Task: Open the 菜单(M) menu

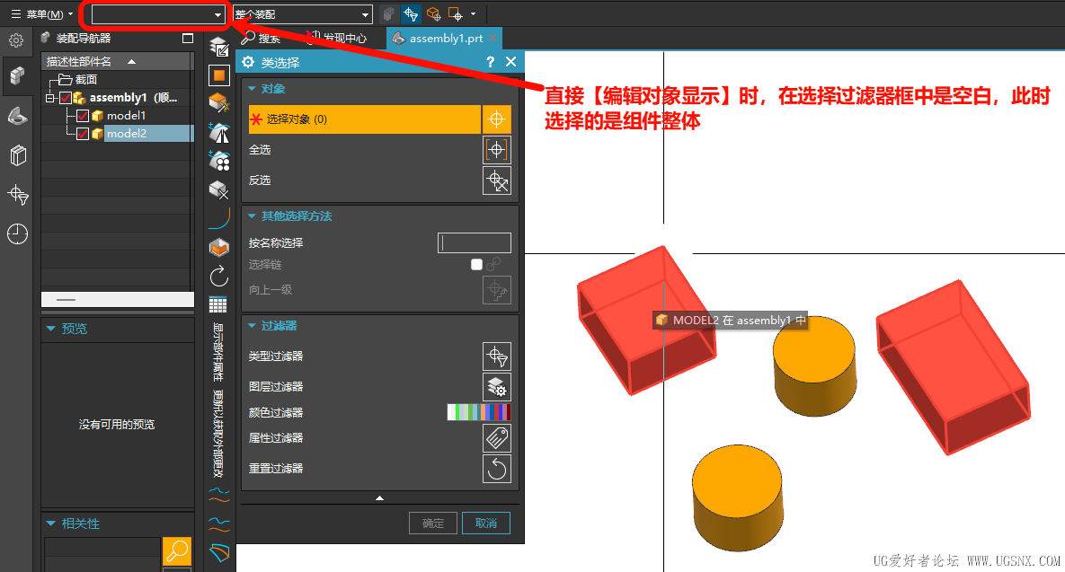Action: point(42,13)
